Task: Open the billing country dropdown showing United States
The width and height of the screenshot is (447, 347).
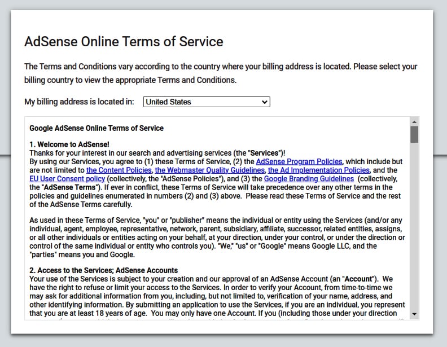Action: (x=207, y=102)
